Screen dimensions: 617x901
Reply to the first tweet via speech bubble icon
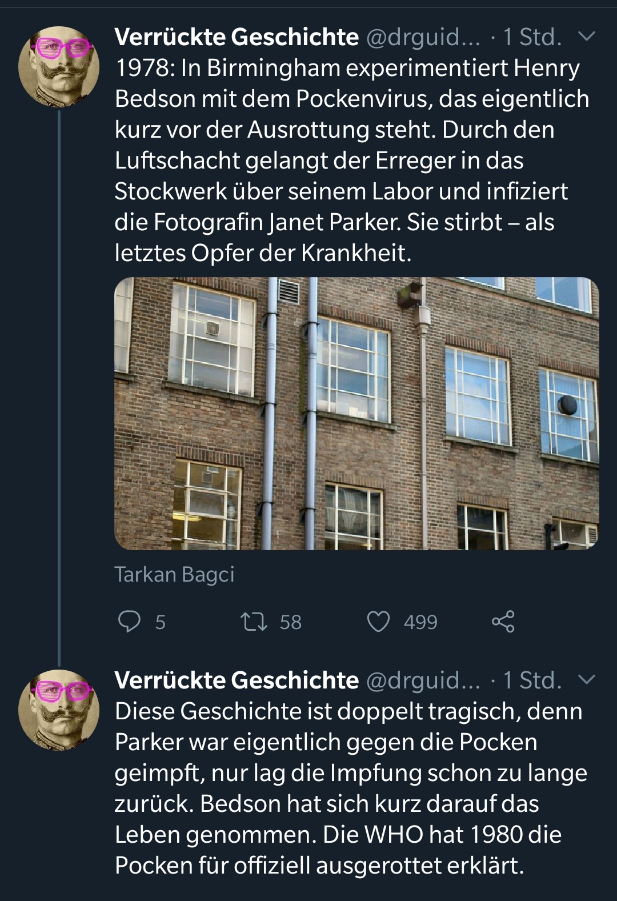click(129, 622)
